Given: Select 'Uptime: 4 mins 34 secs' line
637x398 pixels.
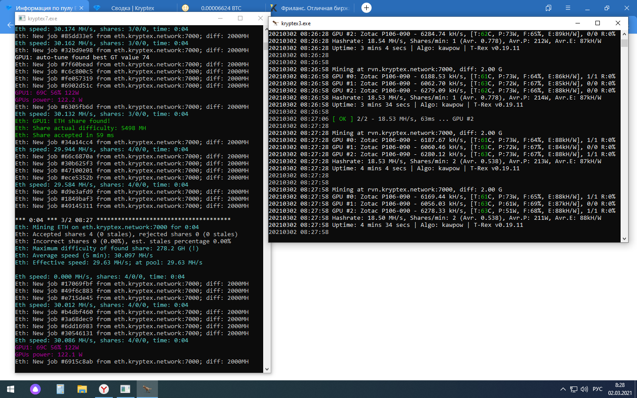Looking at the screenshot, I should (x=396, y=225).
